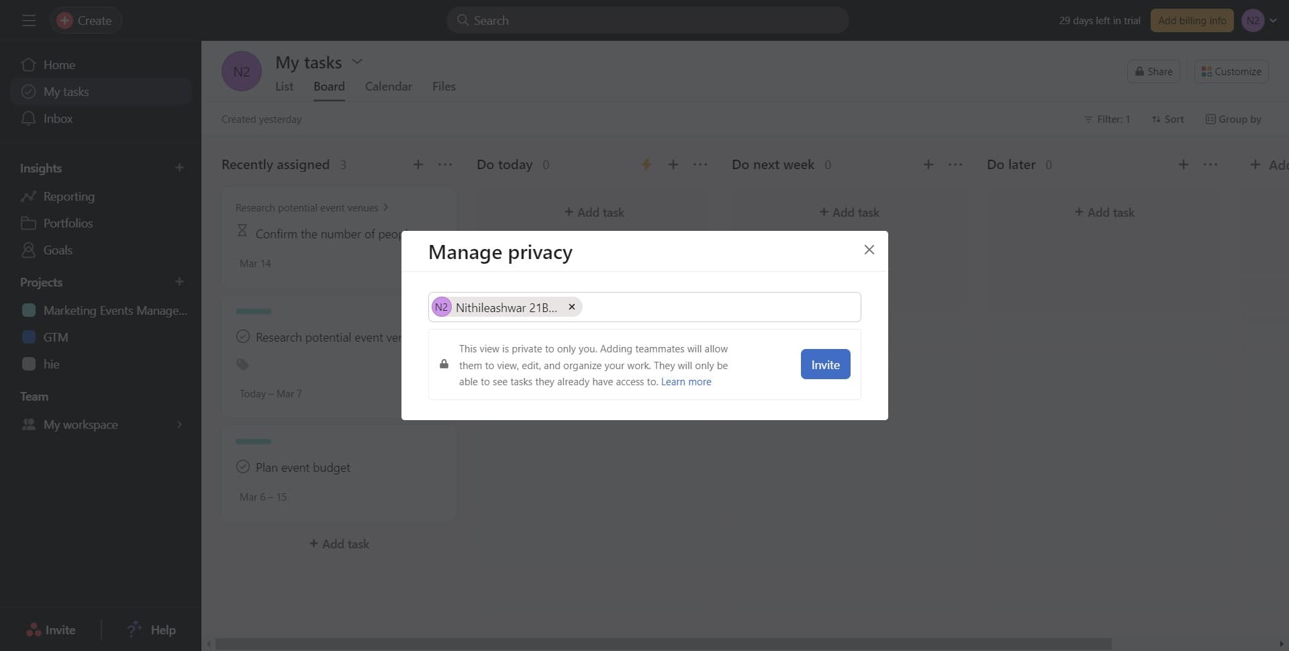Select the GTM project color square
The width and height of the screenshot is (1289, 651).
coord(29,338)
